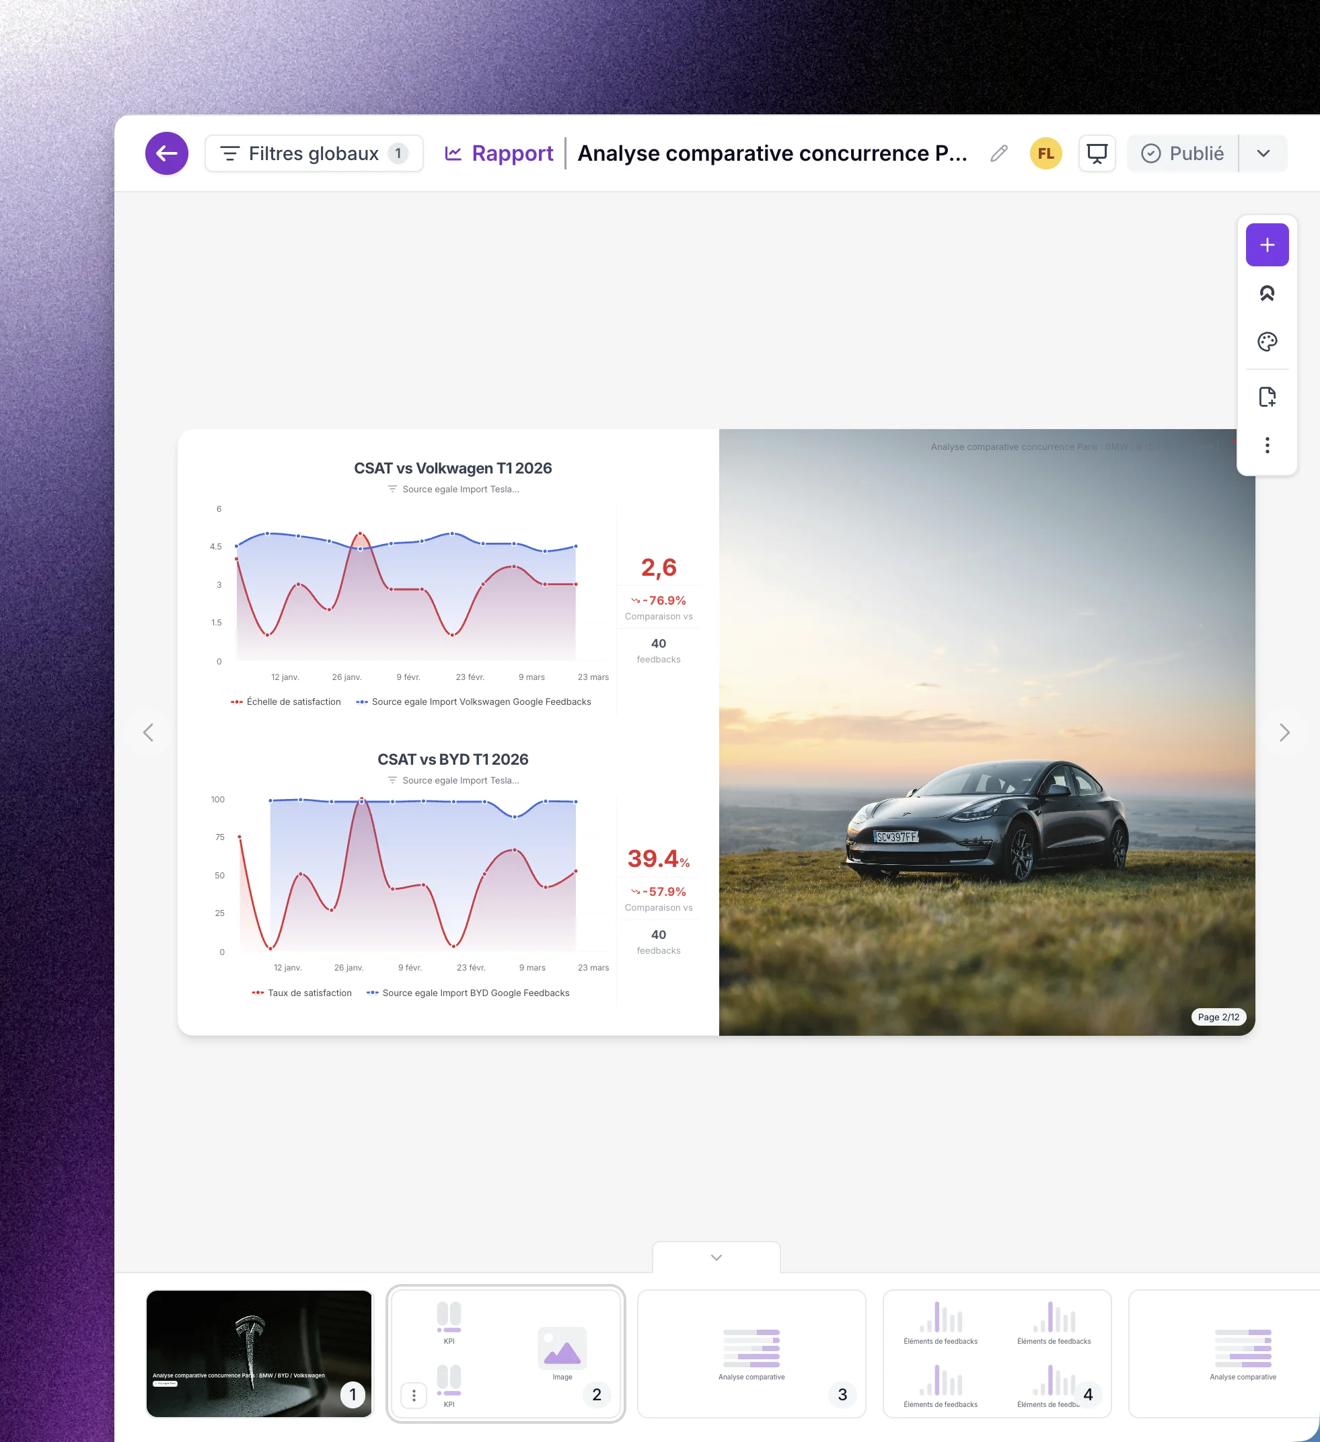
Task: Collapse the page thumbnails strip
Action: [x=716, y=1258]
